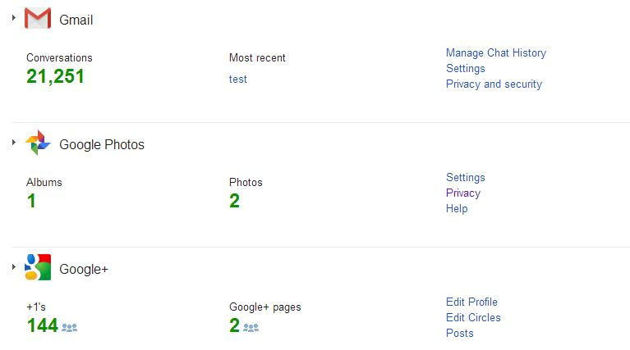The image size is (630, 350).
Task: Click the Gmail section title text
Action: click(76, 20)
